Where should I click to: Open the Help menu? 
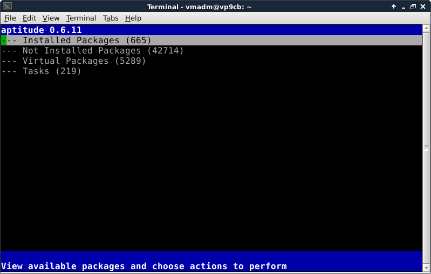point(133,18)
